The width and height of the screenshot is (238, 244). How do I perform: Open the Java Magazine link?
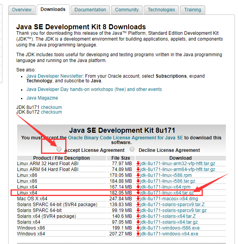coord(42,98)
